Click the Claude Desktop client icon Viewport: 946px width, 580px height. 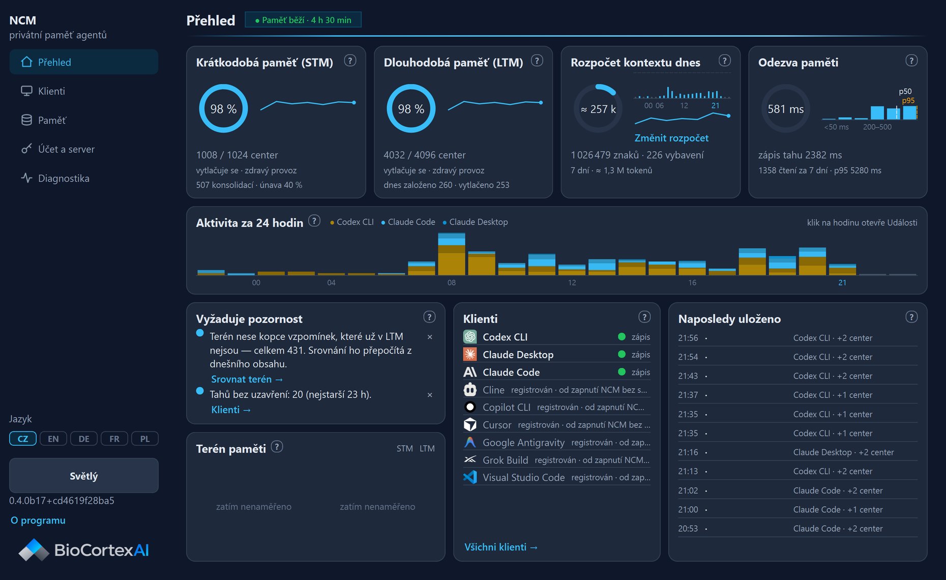pyautogui.click(x=470, y=354)
